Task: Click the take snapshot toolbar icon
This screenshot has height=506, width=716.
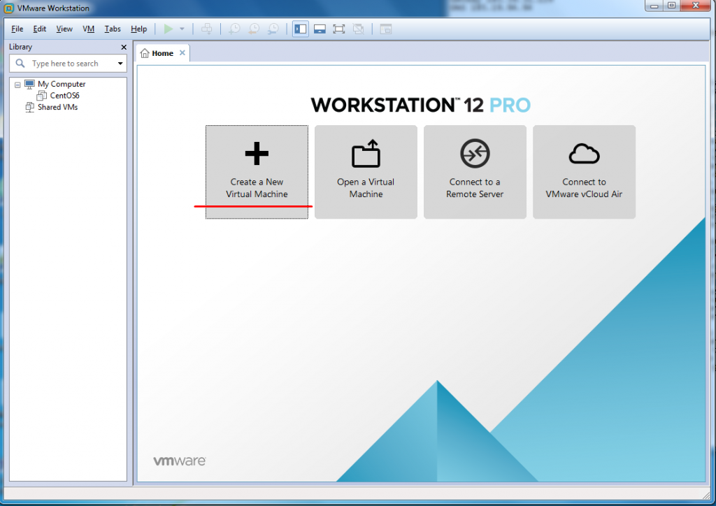Action: click(235, 29)
